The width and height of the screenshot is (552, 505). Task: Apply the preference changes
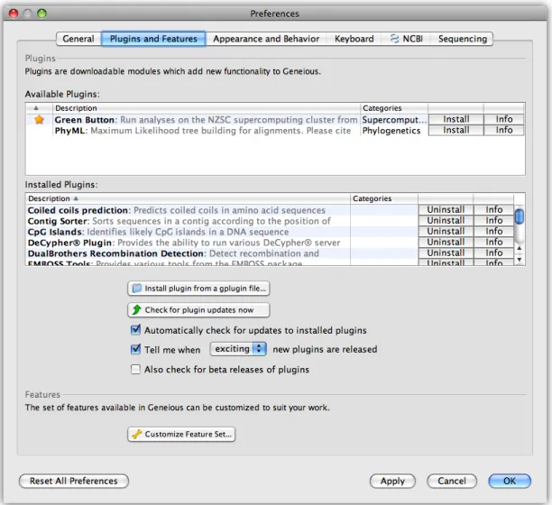(x=392, y=481)
